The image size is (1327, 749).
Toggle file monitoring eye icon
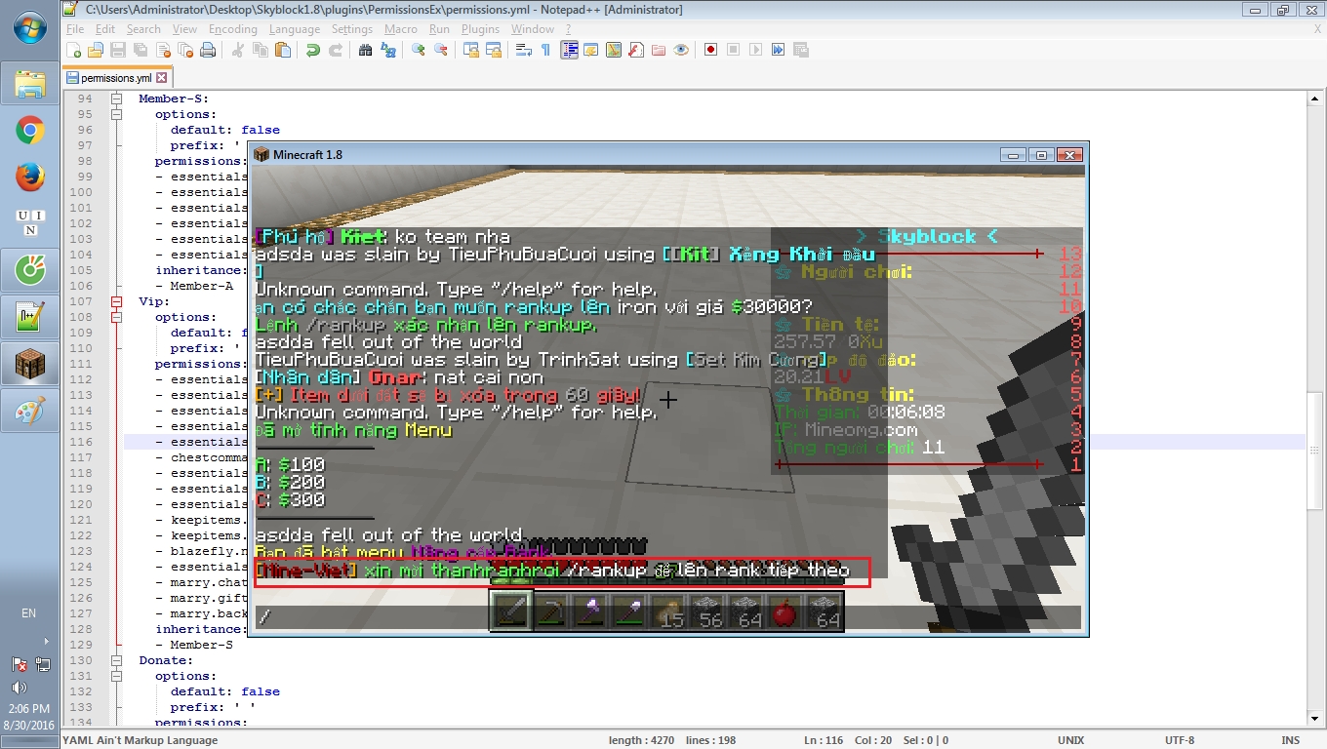tap(680, 50)
